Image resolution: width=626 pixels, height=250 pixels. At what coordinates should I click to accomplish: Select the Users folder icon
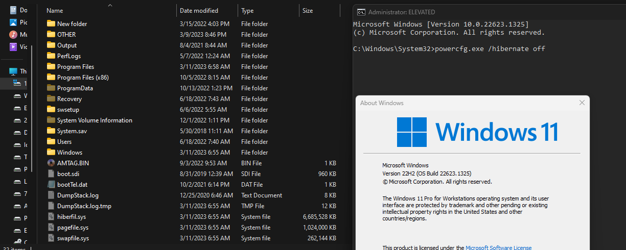click(51, 141)
